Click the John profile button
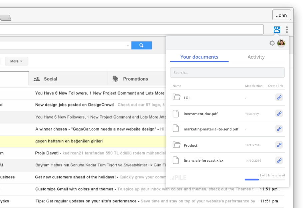 click(x=282, y=15)
